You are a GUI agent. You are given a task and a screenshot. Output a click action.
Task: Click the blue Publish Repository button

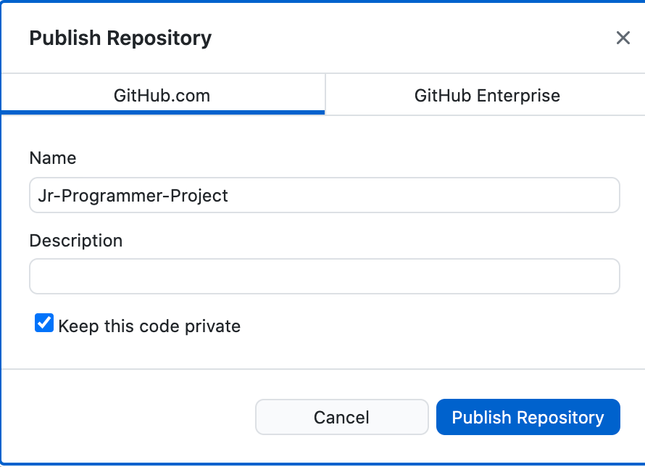click(528, 417)
